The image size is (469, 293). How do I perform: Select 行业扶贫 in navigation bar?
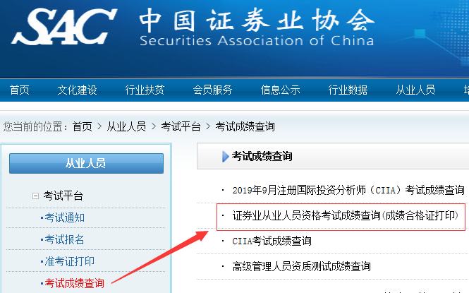coord(145,90)
